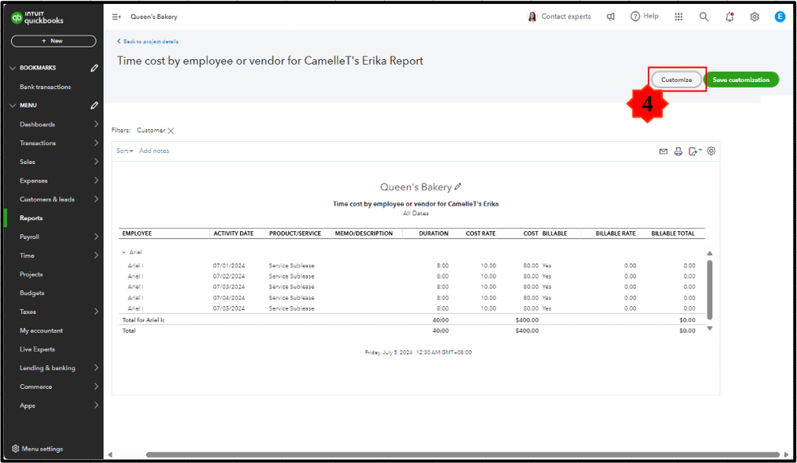
Task: Click the Customize button
Action: (677, 80)
